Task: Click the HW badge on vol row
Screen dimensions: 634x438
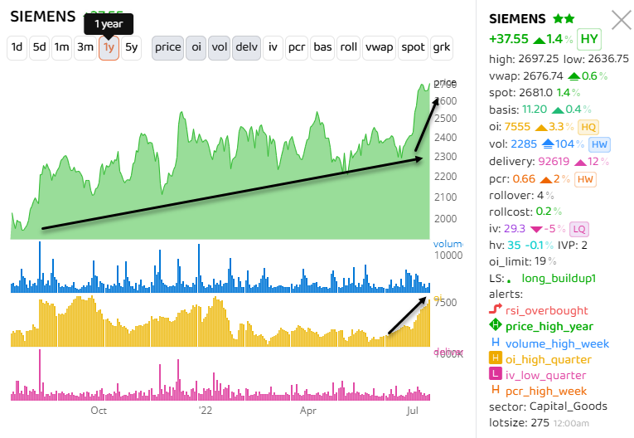Action: (x=599, y=144)
